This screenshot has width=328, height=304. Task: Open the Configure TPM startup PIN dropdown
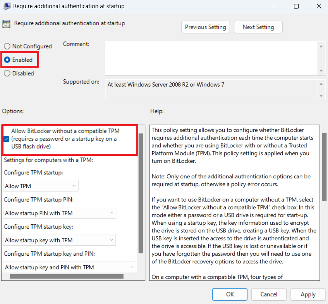coord(60,213)
